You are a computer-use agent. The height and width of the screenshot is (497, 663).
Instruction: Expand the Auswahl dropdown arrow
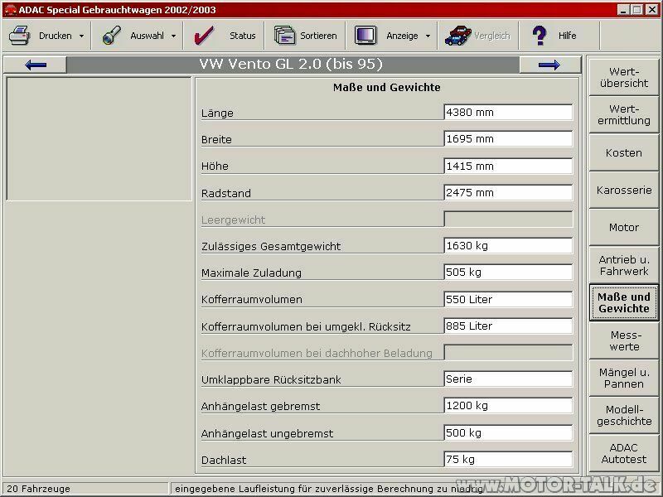173,36
